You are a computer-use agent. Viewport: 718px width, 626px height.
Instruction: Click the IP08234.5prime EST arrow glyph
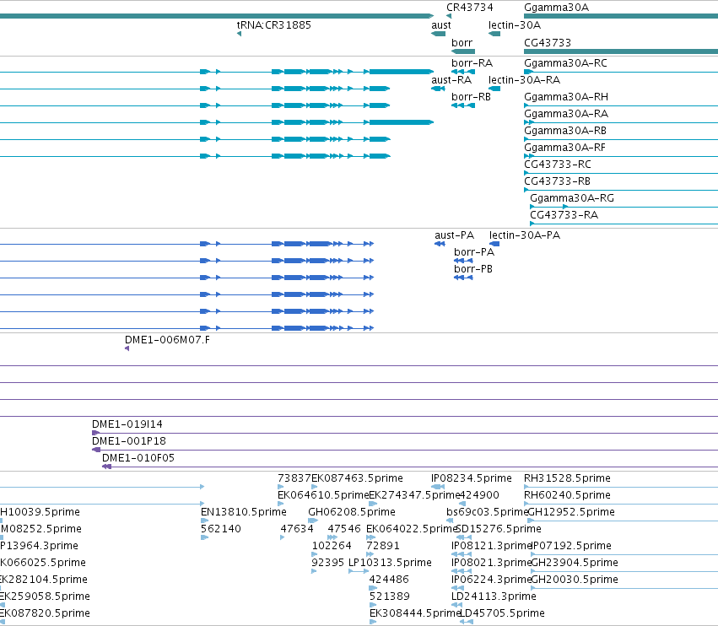[438, 487]
